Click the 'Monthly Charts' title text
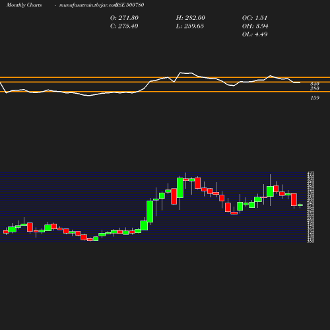330x330 pixels. [x=24, y=5]
